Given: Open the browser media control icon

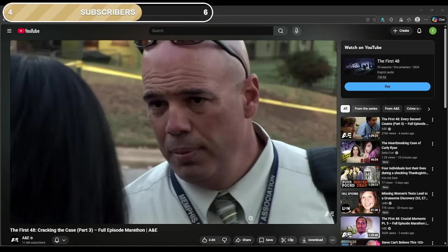Looking at the screenshot, I should pyautogui.click(x=400, y=20).
